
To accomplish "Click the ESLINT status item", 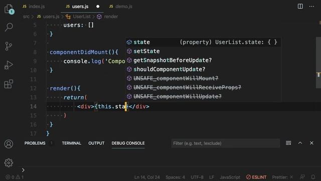I will (x=256, y=177).
